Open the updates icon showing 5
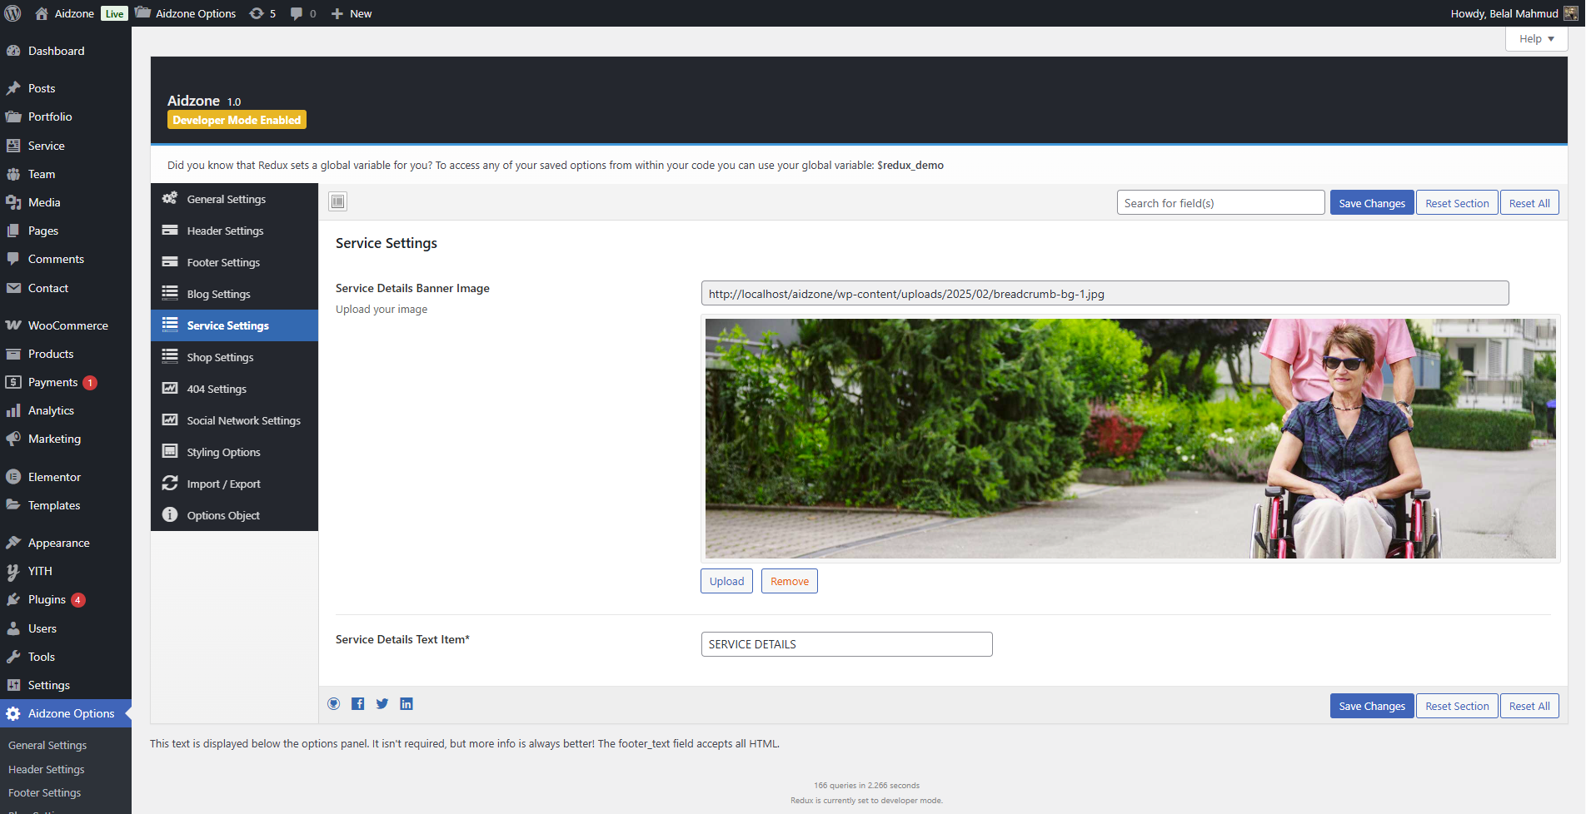The image size is (1586, 814). (x=262, y=13)
